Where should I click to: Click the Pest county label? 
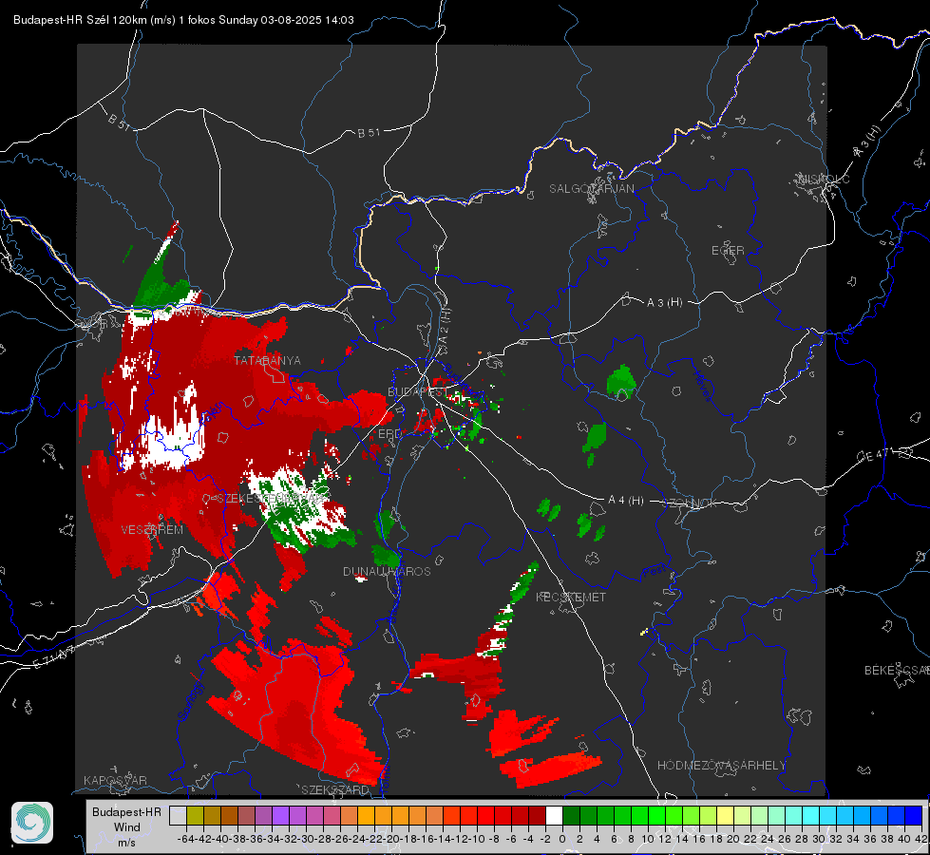pos(654,572)
